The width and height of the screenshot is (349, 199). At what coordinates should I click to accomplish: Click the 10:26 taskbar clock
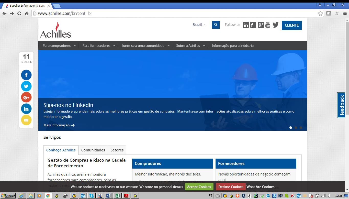coord(339,196)
